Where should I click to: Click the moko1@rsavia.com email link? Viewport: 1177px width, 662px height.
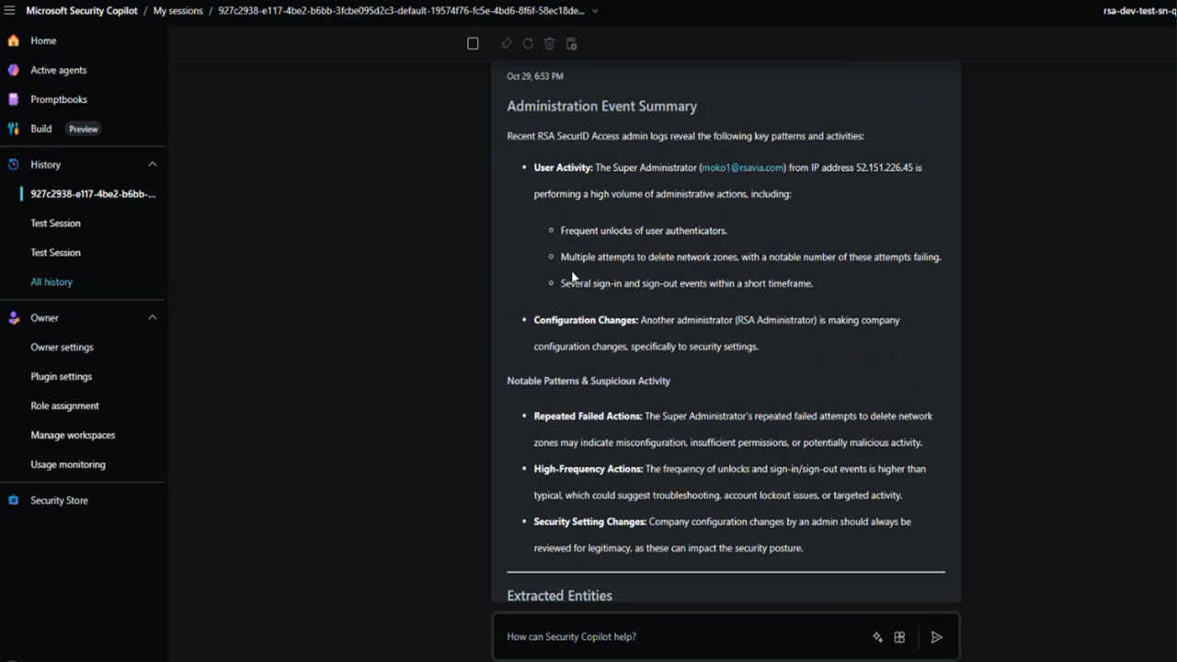coord(742,167)
